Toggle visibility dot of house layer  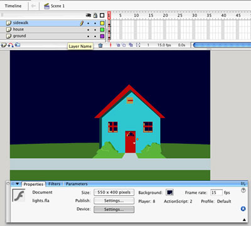pos(88,30)
